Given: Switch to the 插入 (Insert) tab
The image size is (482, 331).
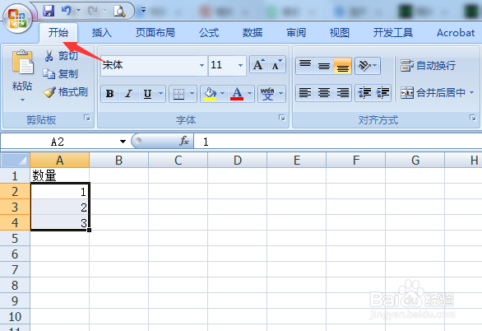Looking at the screenshot, I should click(102, 33).
